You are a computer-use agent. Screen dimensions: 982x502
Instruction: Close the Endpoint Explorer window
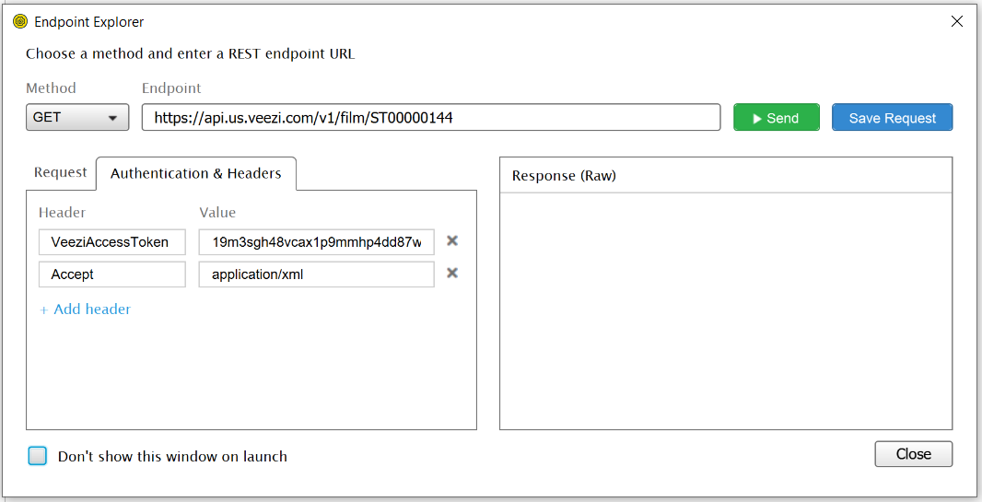click(956, 21)
